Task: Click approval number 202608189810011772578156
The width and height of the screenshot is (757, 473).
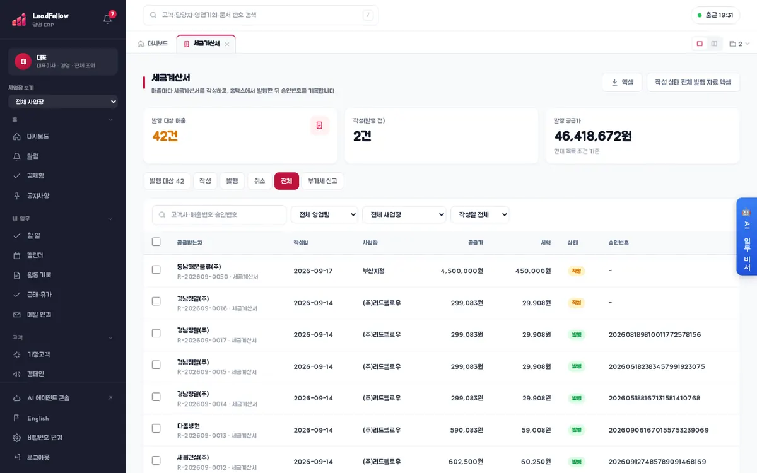Action: coord(655,334)
